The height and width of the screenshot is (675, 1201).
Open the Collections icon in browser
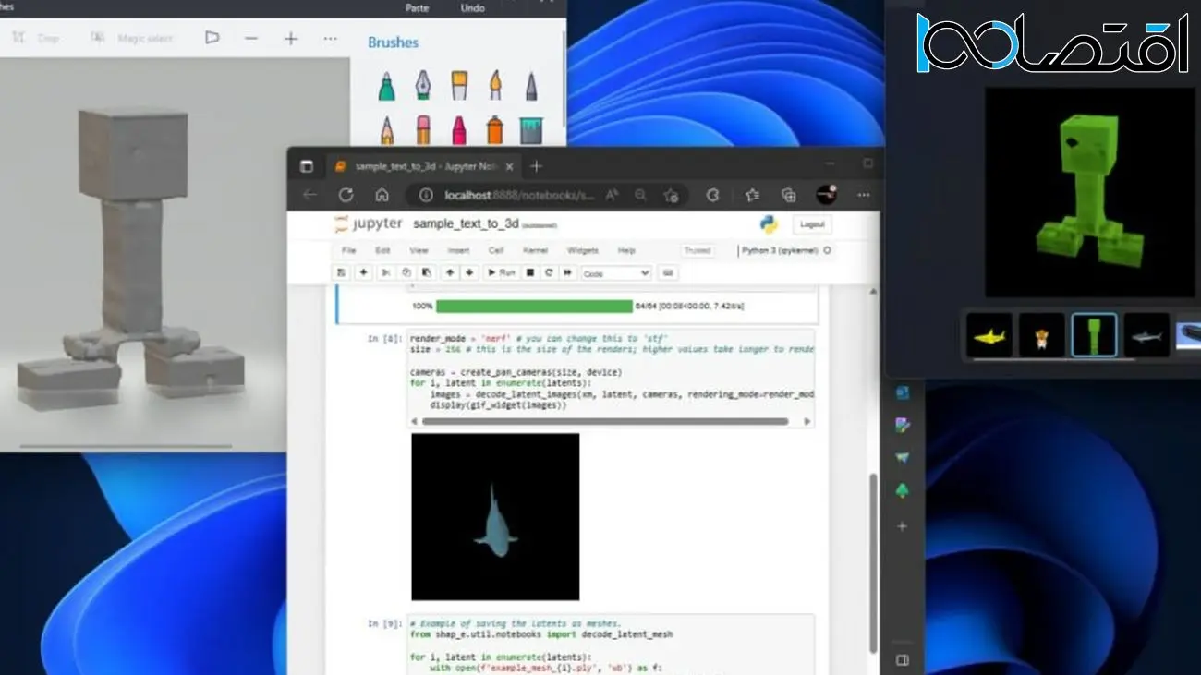coord(788,195)
